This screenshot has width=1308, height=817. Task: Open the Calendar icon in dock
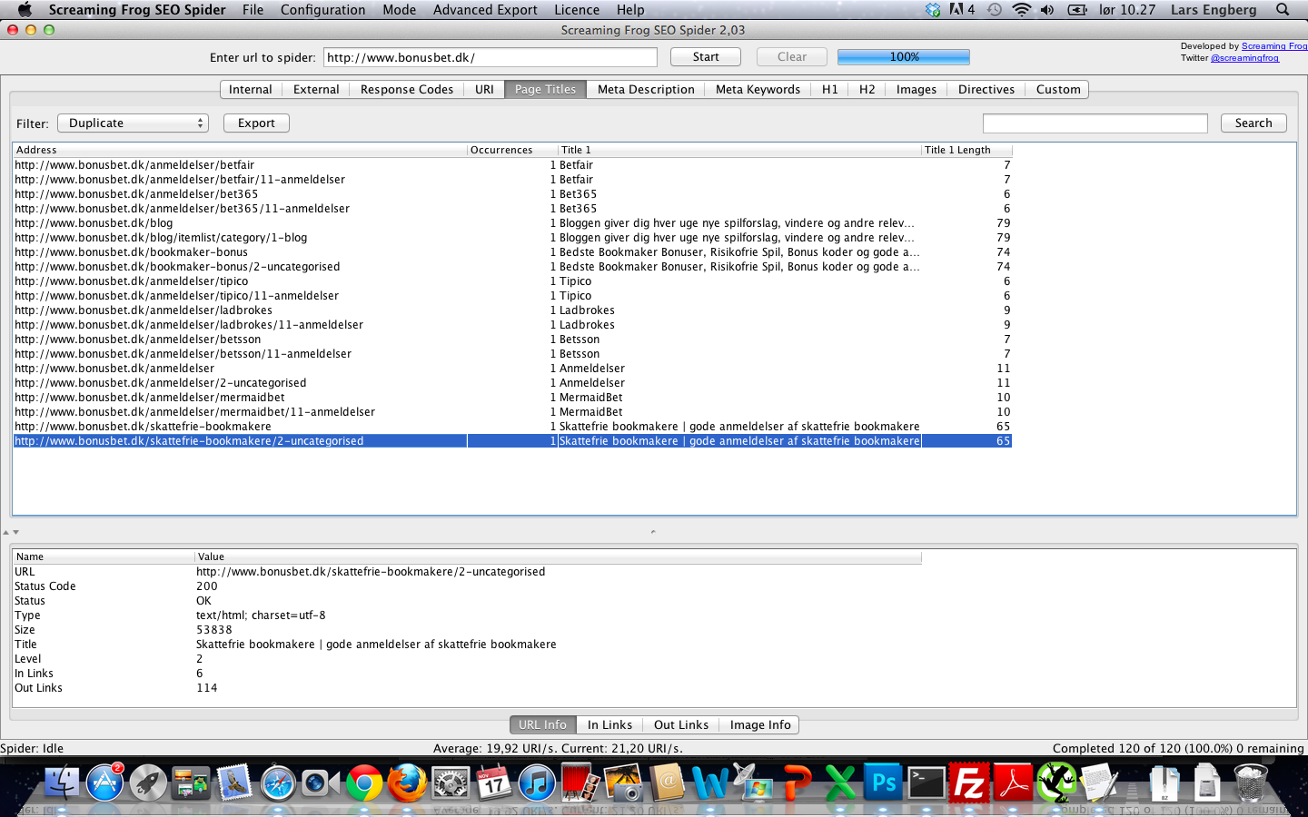[494, 782]
